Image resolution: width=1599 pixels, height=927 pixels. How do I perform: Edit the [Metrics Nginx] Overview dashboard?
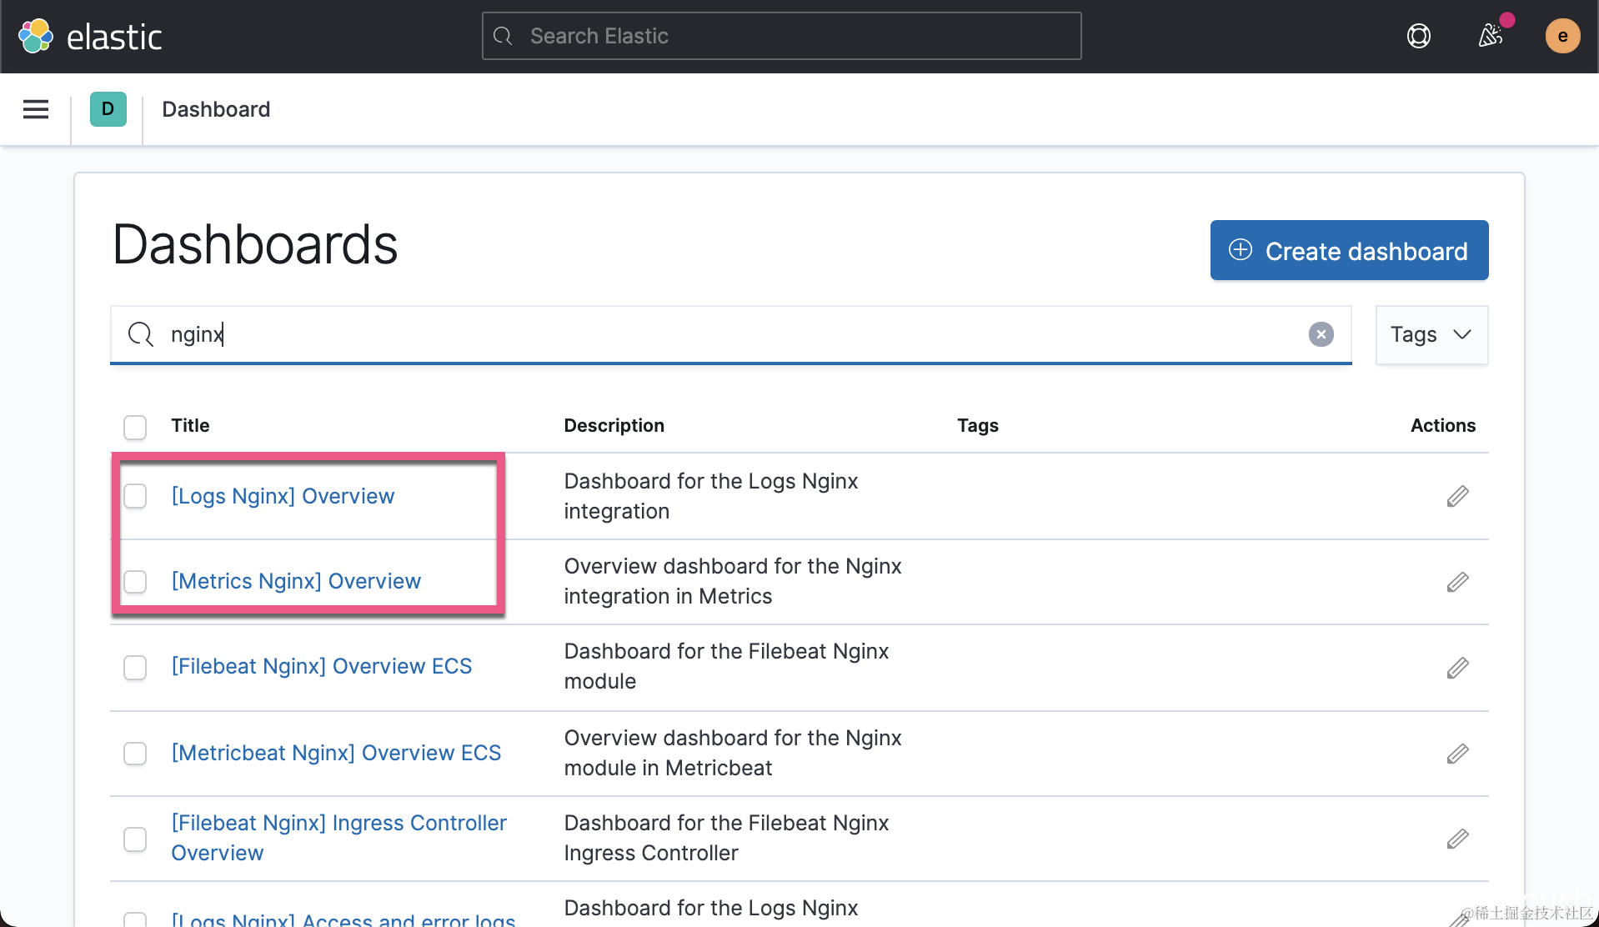tap(1457, 582)
